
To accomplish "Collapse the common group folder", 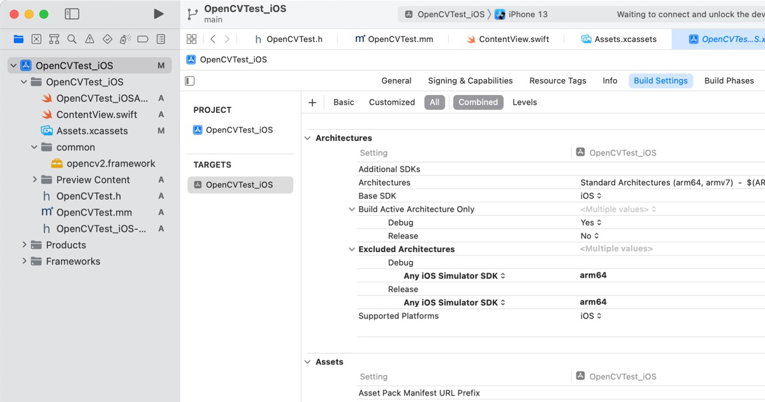I will [x=34, y=147].
